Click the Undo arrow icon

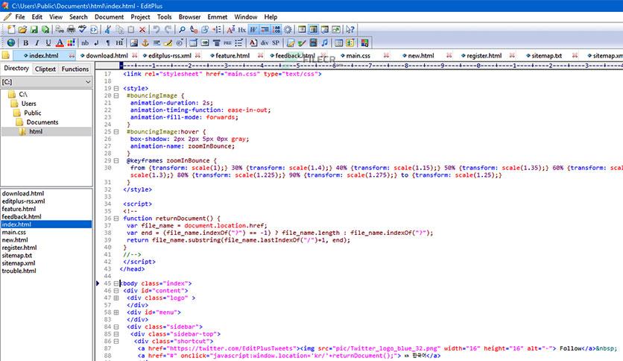156,29
